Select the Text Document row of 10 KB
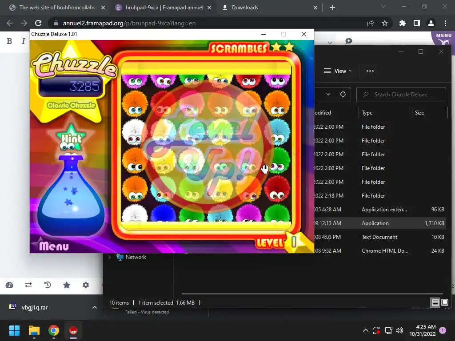 pyautogui.click(x=380, y=237)
